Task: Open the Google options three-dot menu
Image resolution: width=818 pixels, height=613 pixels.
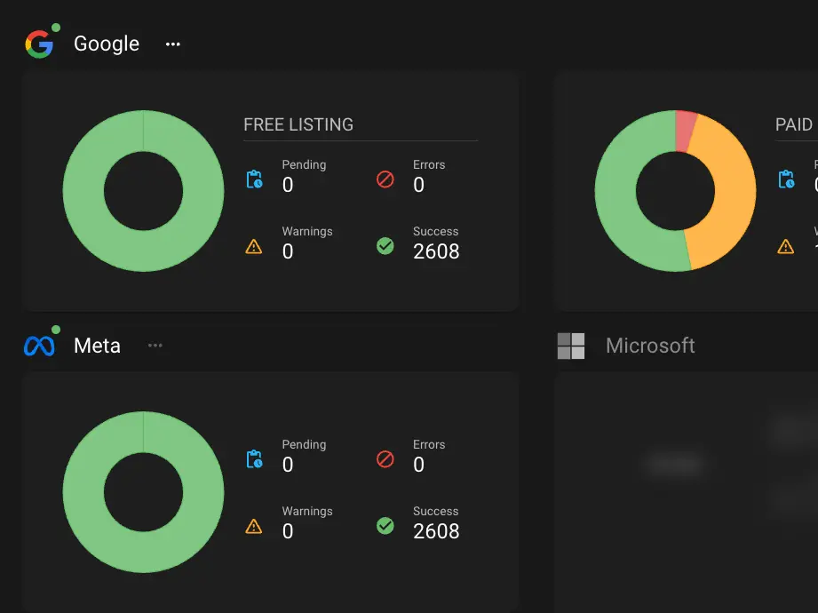Action: point(172,43)
